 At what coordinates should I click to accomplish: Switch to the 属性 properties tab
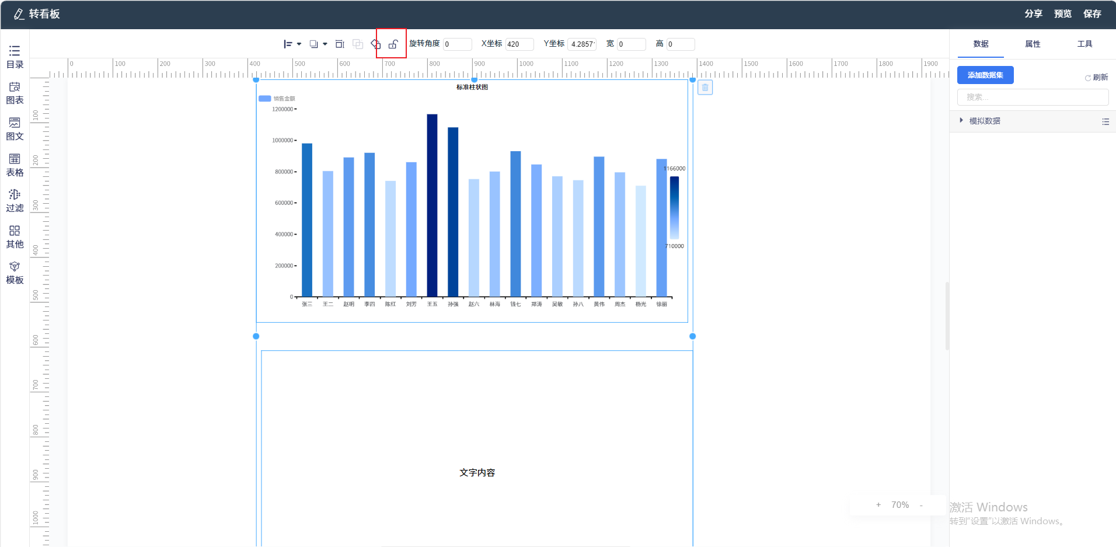(x=1033, y=44)
